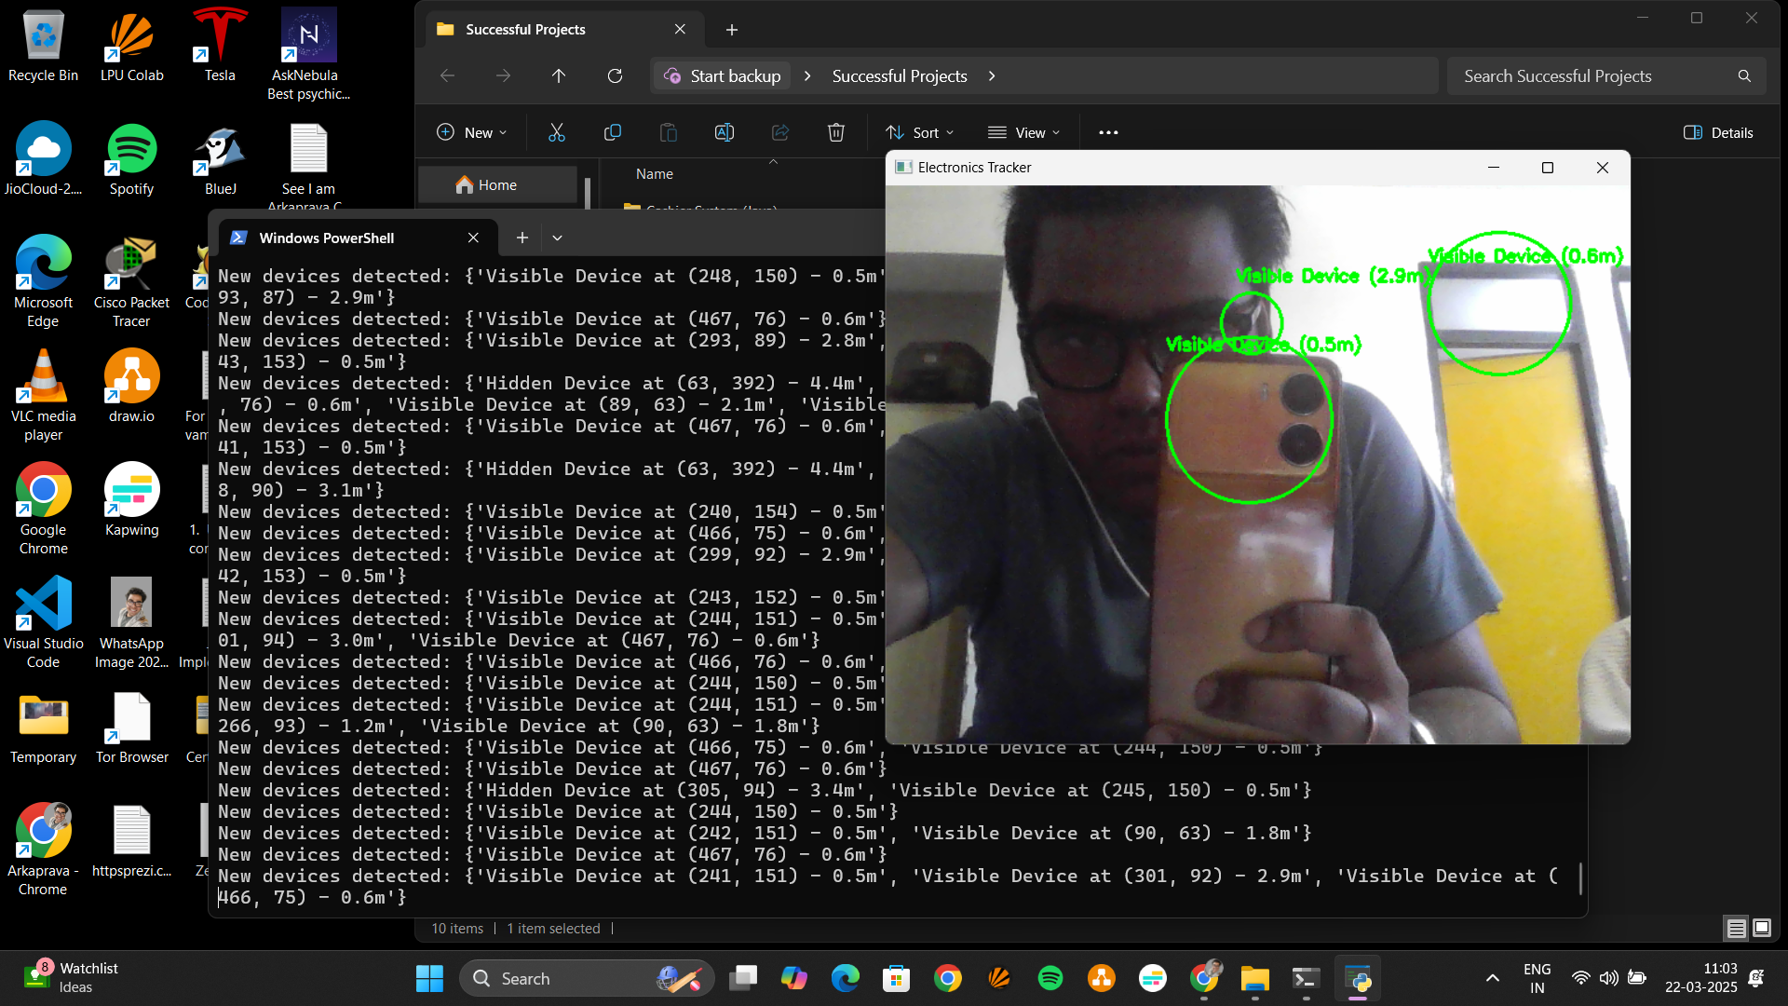
Task: Refresh the Successful Projects folder
Action: [x=615, y=75]
